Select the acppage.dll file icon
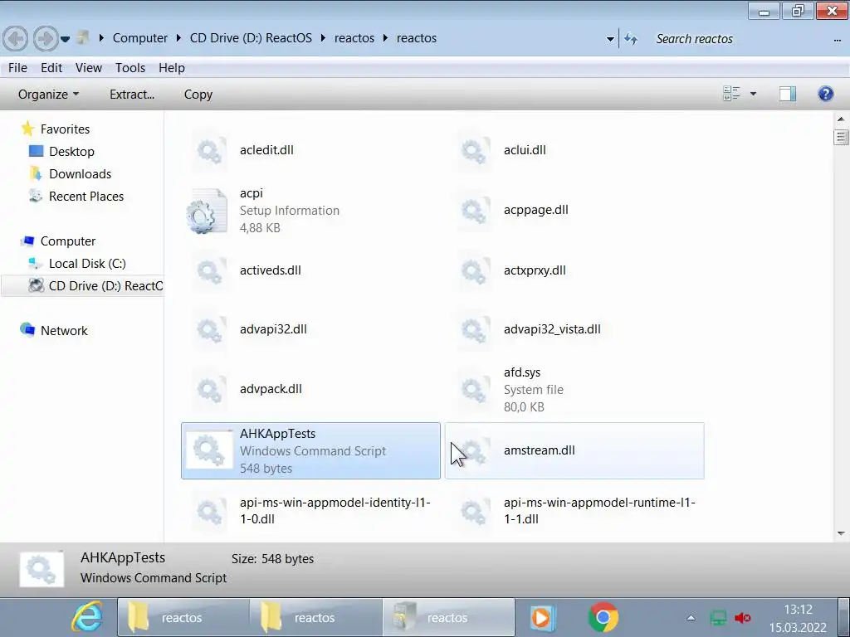The width and height of the screenshot is (850, 637). [x=474, y=210]
